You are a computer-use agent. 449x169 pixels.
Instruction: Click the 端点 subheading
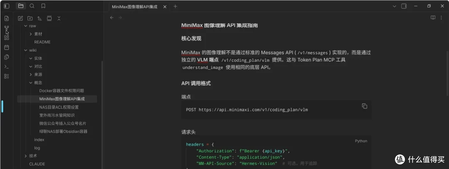(x=186, y=97)
